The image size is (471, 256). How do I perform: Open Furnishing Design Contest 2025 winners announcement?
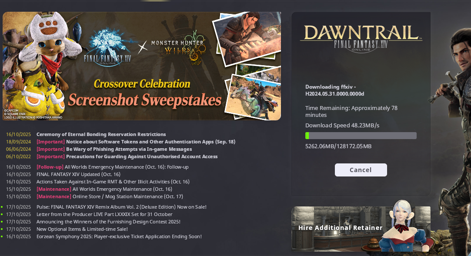[108, 222]
